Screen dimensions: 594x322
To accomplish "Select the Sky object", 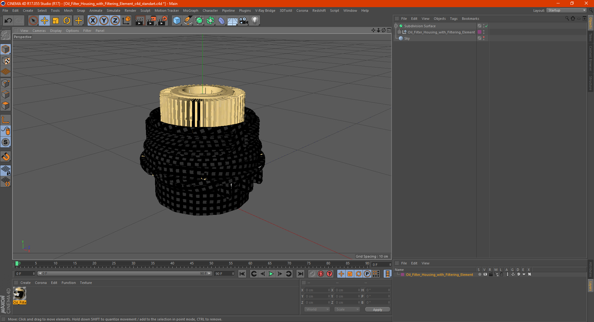I will 407,38.
